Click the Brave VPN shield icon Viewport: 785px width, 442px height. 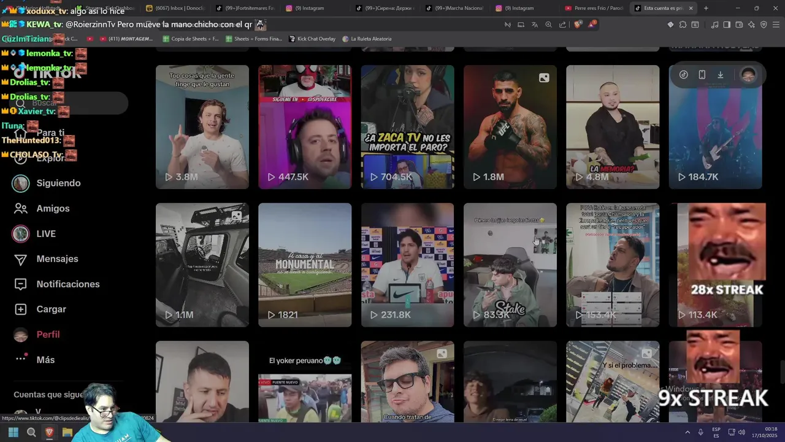tap(764, 25)
